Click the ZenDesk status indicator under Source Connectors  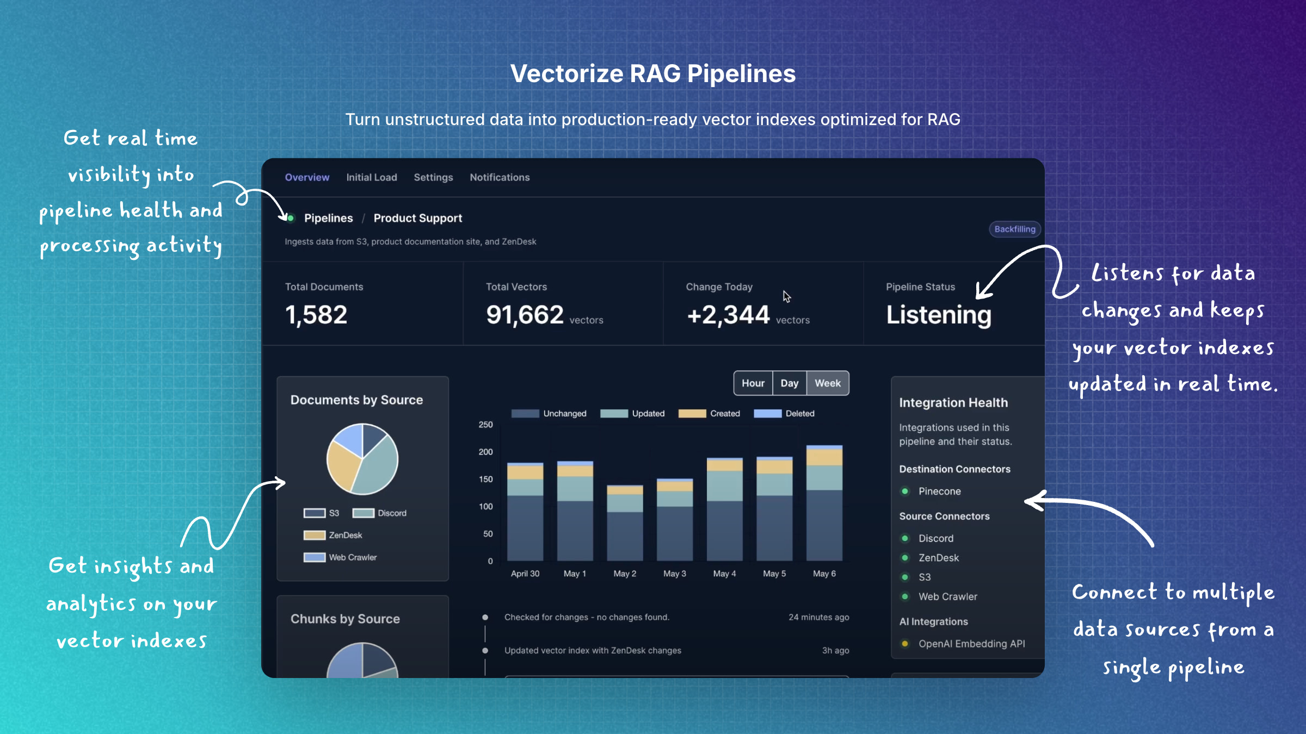[905, 557]
